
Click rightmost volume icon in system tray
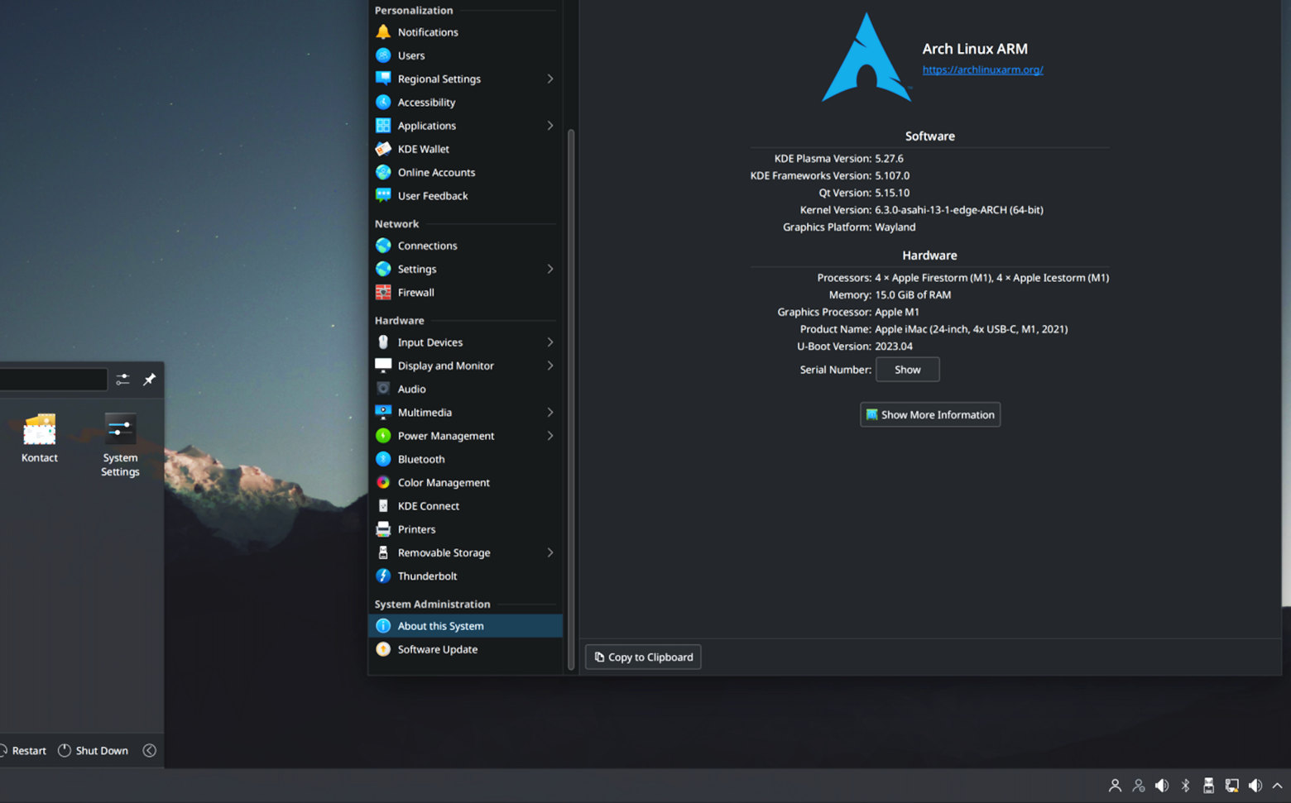(x=1255, y=786)
